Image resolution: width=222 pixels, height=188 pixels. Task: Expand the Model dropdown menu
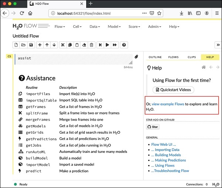click(x=114, y=27)
